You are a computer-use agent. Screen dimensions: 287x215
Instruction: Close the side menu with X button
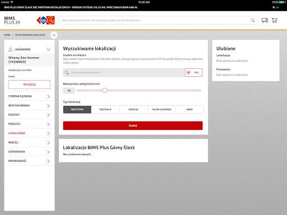[54, 35]
